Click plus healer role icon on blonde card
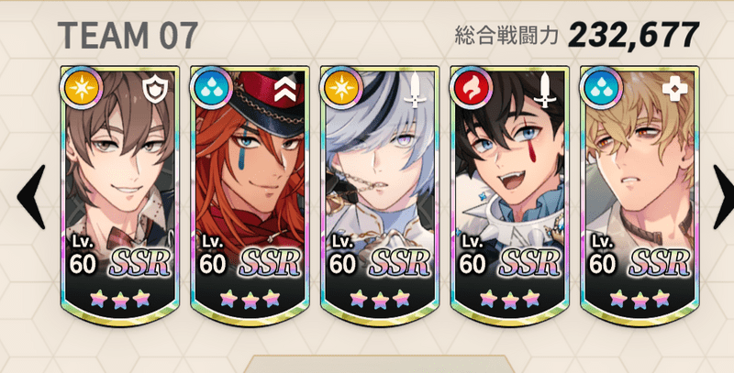The width and height of the screenshot is (734, 373). pyautogui.click(x=675, y=91)
